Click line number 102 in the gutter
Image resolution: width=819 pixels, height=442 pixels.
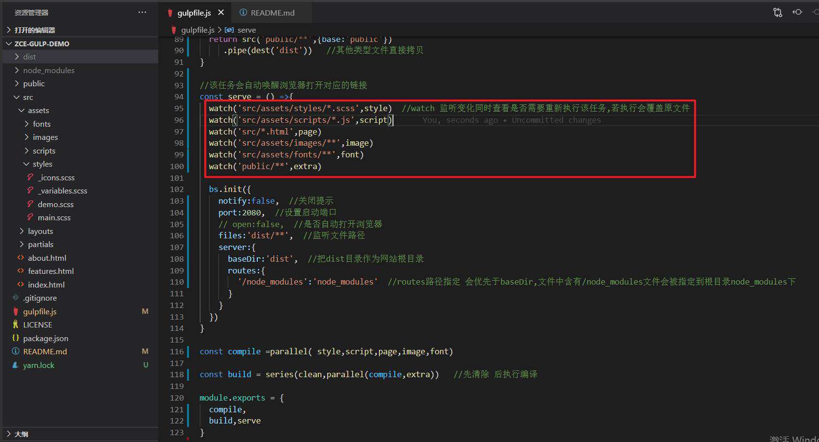(177, 190)
